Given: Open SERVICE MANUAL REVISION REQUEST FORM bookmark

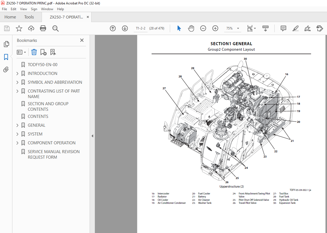Looking at the screenshot, I should coord(54,155).
